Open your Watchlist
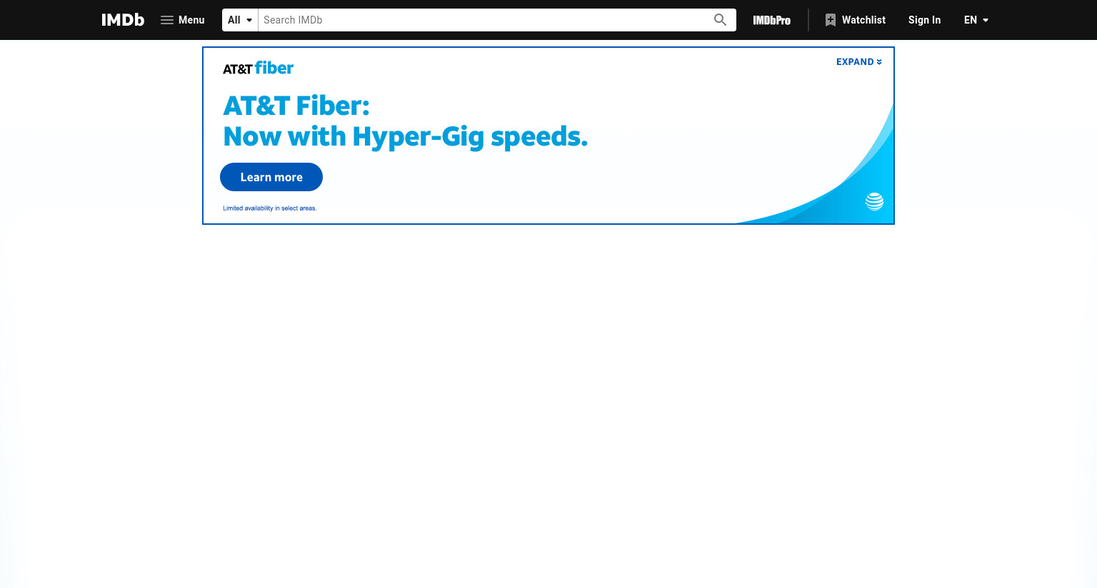Viewport: 1097px width, 588px height. [855, 20]
